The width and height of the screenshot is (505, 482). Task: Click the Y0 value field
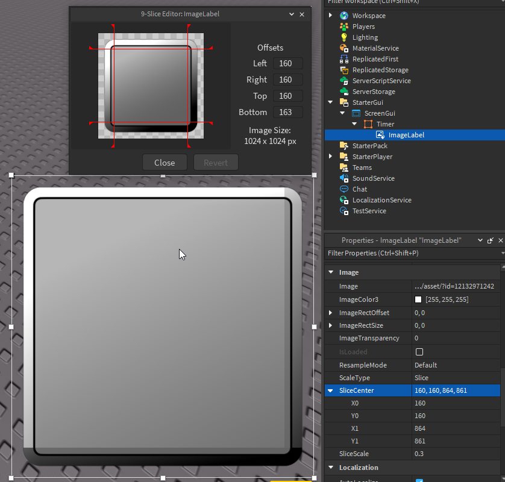(x=456, y=416)
